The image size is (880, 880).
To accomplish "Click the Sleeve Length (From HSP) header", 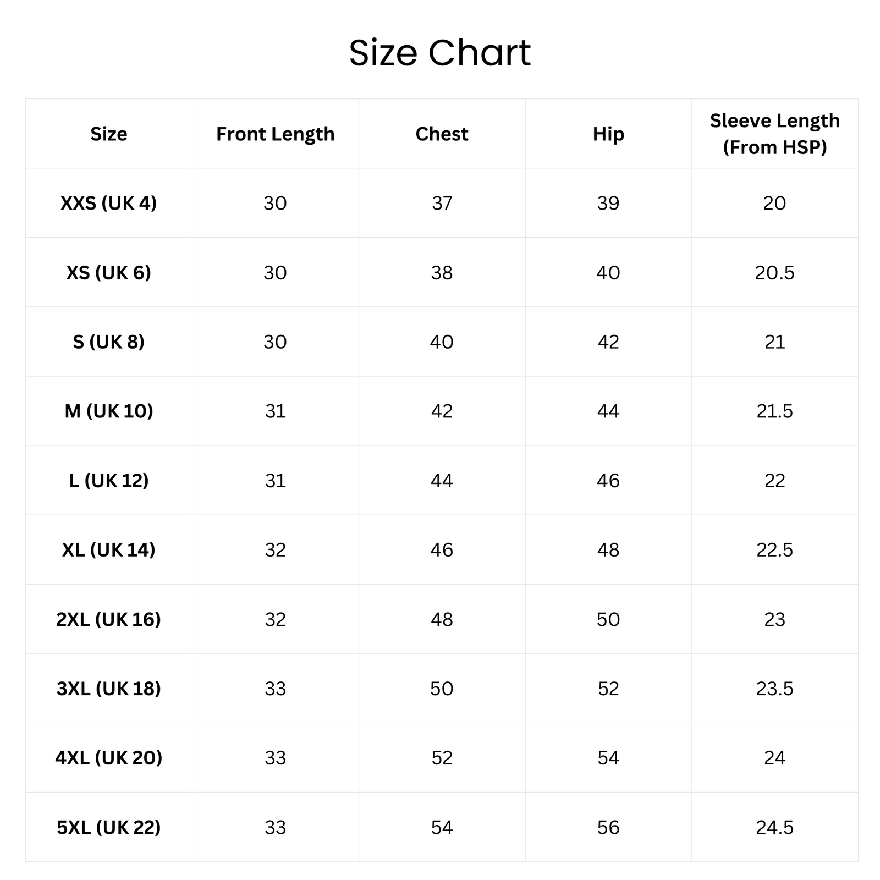I will click(774, 134).
